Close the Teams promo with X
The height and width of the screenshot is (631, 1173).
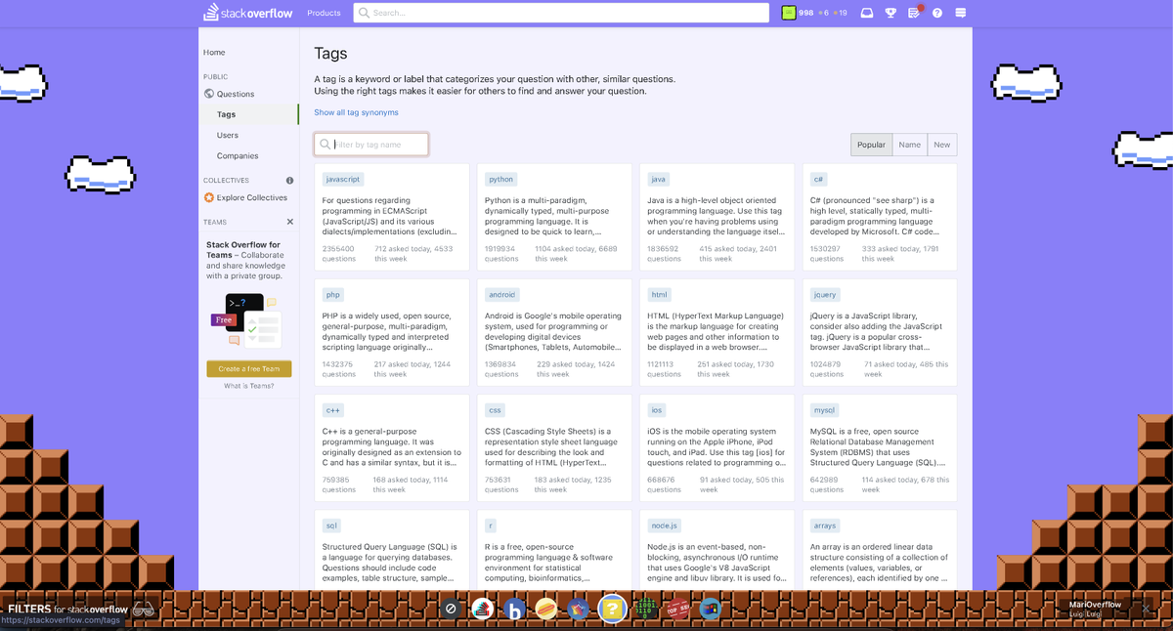click(x=289, y=222)
